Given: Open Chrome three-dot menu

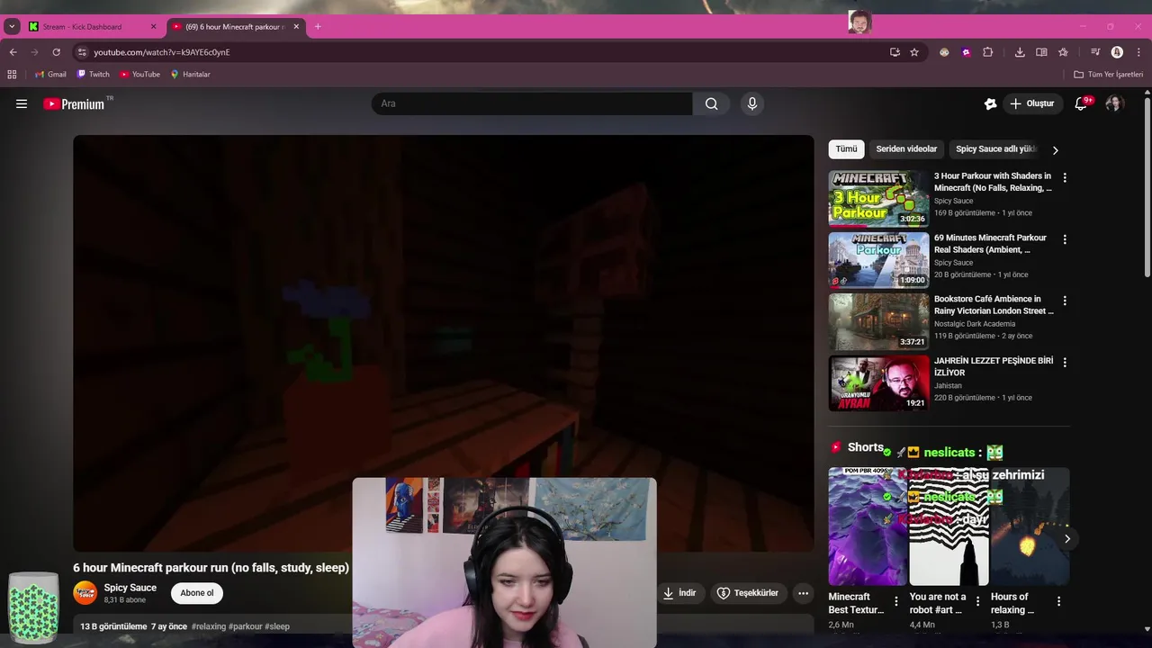Looking at the screenshot, I should pos(1138,52).
